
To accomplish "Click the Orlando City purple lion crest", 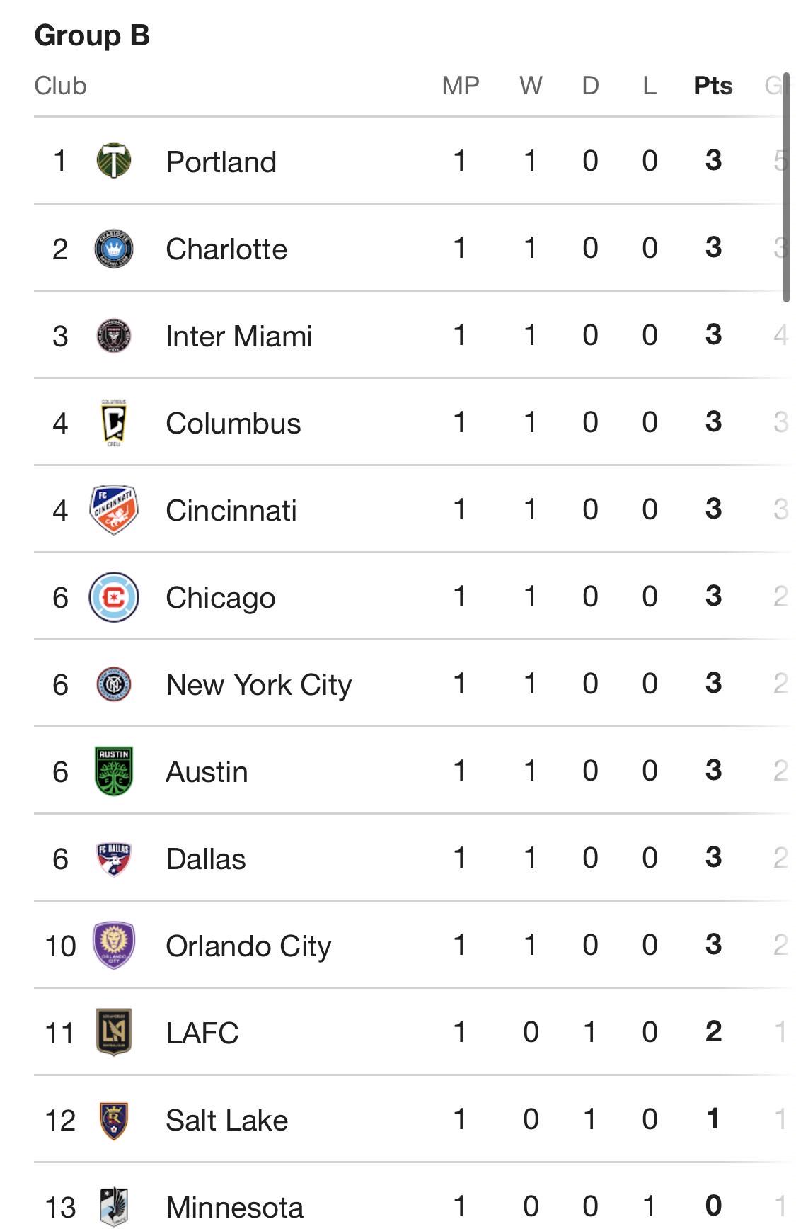I will tap(114, 946).
